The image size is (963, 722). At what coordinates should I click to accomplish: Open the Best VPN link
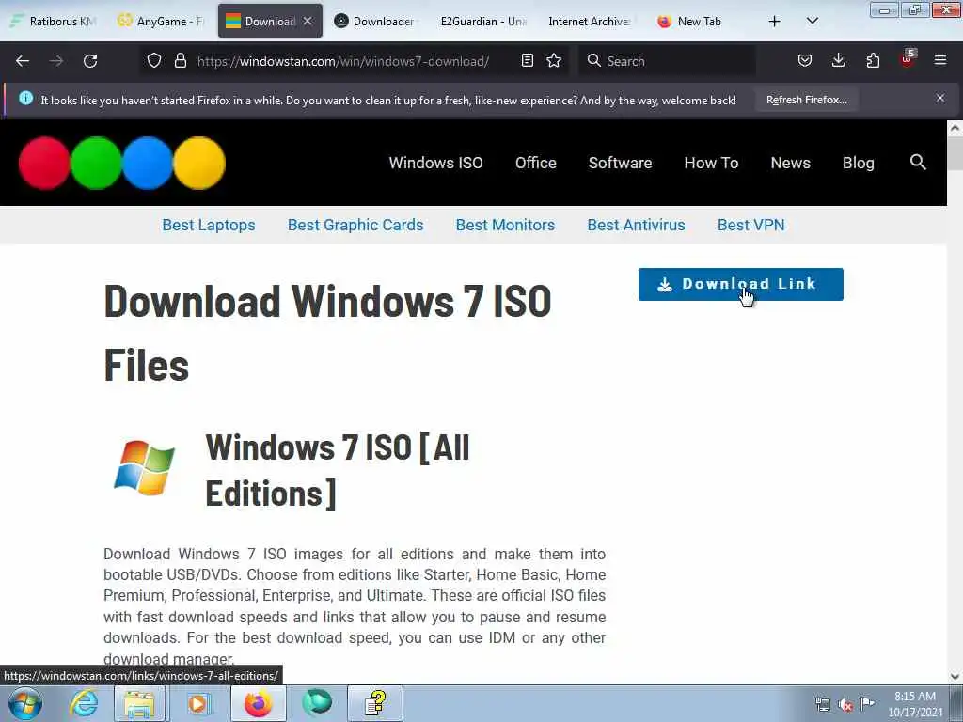(x=750, y=225)
